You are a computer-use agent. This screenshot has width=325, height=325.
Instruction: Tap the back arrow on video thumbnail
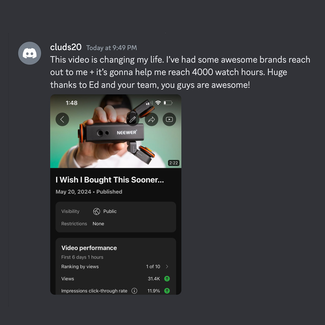click(x=62, y=119)
